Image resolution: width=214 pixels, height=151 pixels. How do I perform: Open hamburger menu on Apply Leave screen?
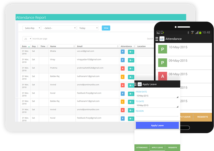[x=136, y=84]
